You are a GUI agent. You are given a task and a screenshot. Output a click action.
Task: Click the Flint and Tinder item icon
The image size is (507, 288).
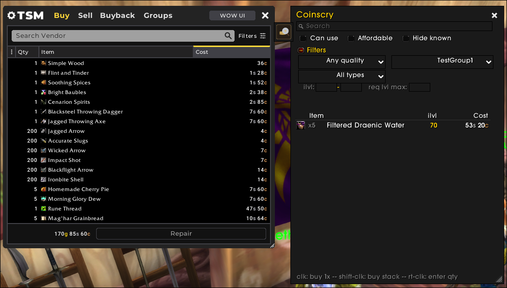43,73
